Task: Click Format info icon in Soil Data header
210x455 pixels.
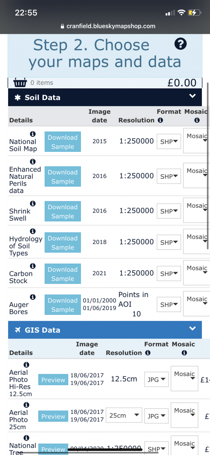Action: point(160,120)
